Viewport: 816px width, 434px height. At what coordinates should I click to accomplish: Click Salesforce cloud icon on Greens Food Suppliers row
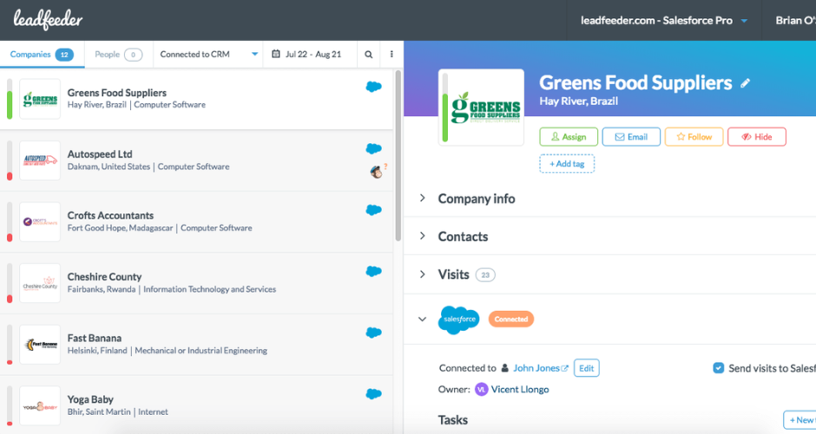pos(373,87)
